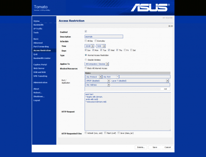Check the Java (class, jar) option

pos(119,133)
